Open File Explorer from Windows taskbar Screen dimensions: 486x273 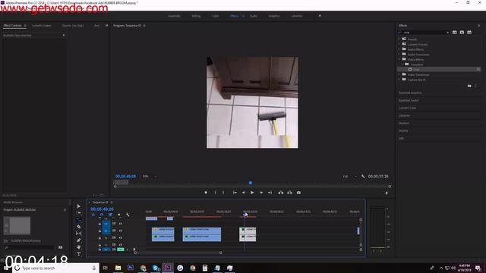coord(118,268)
